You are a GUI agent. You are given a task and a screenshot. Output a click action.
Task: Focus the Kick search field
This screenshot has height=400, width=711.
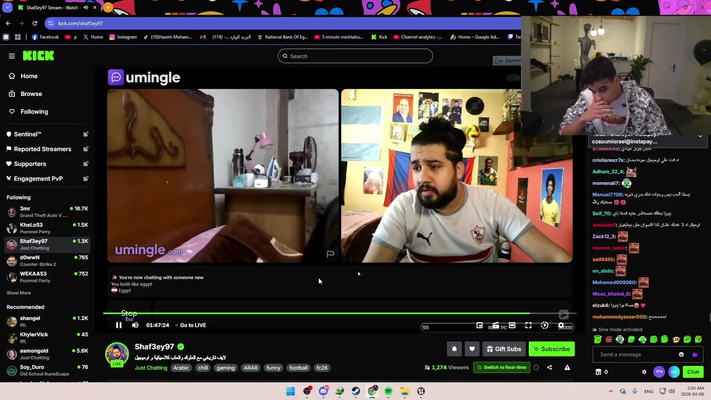[x=355, y=56]
